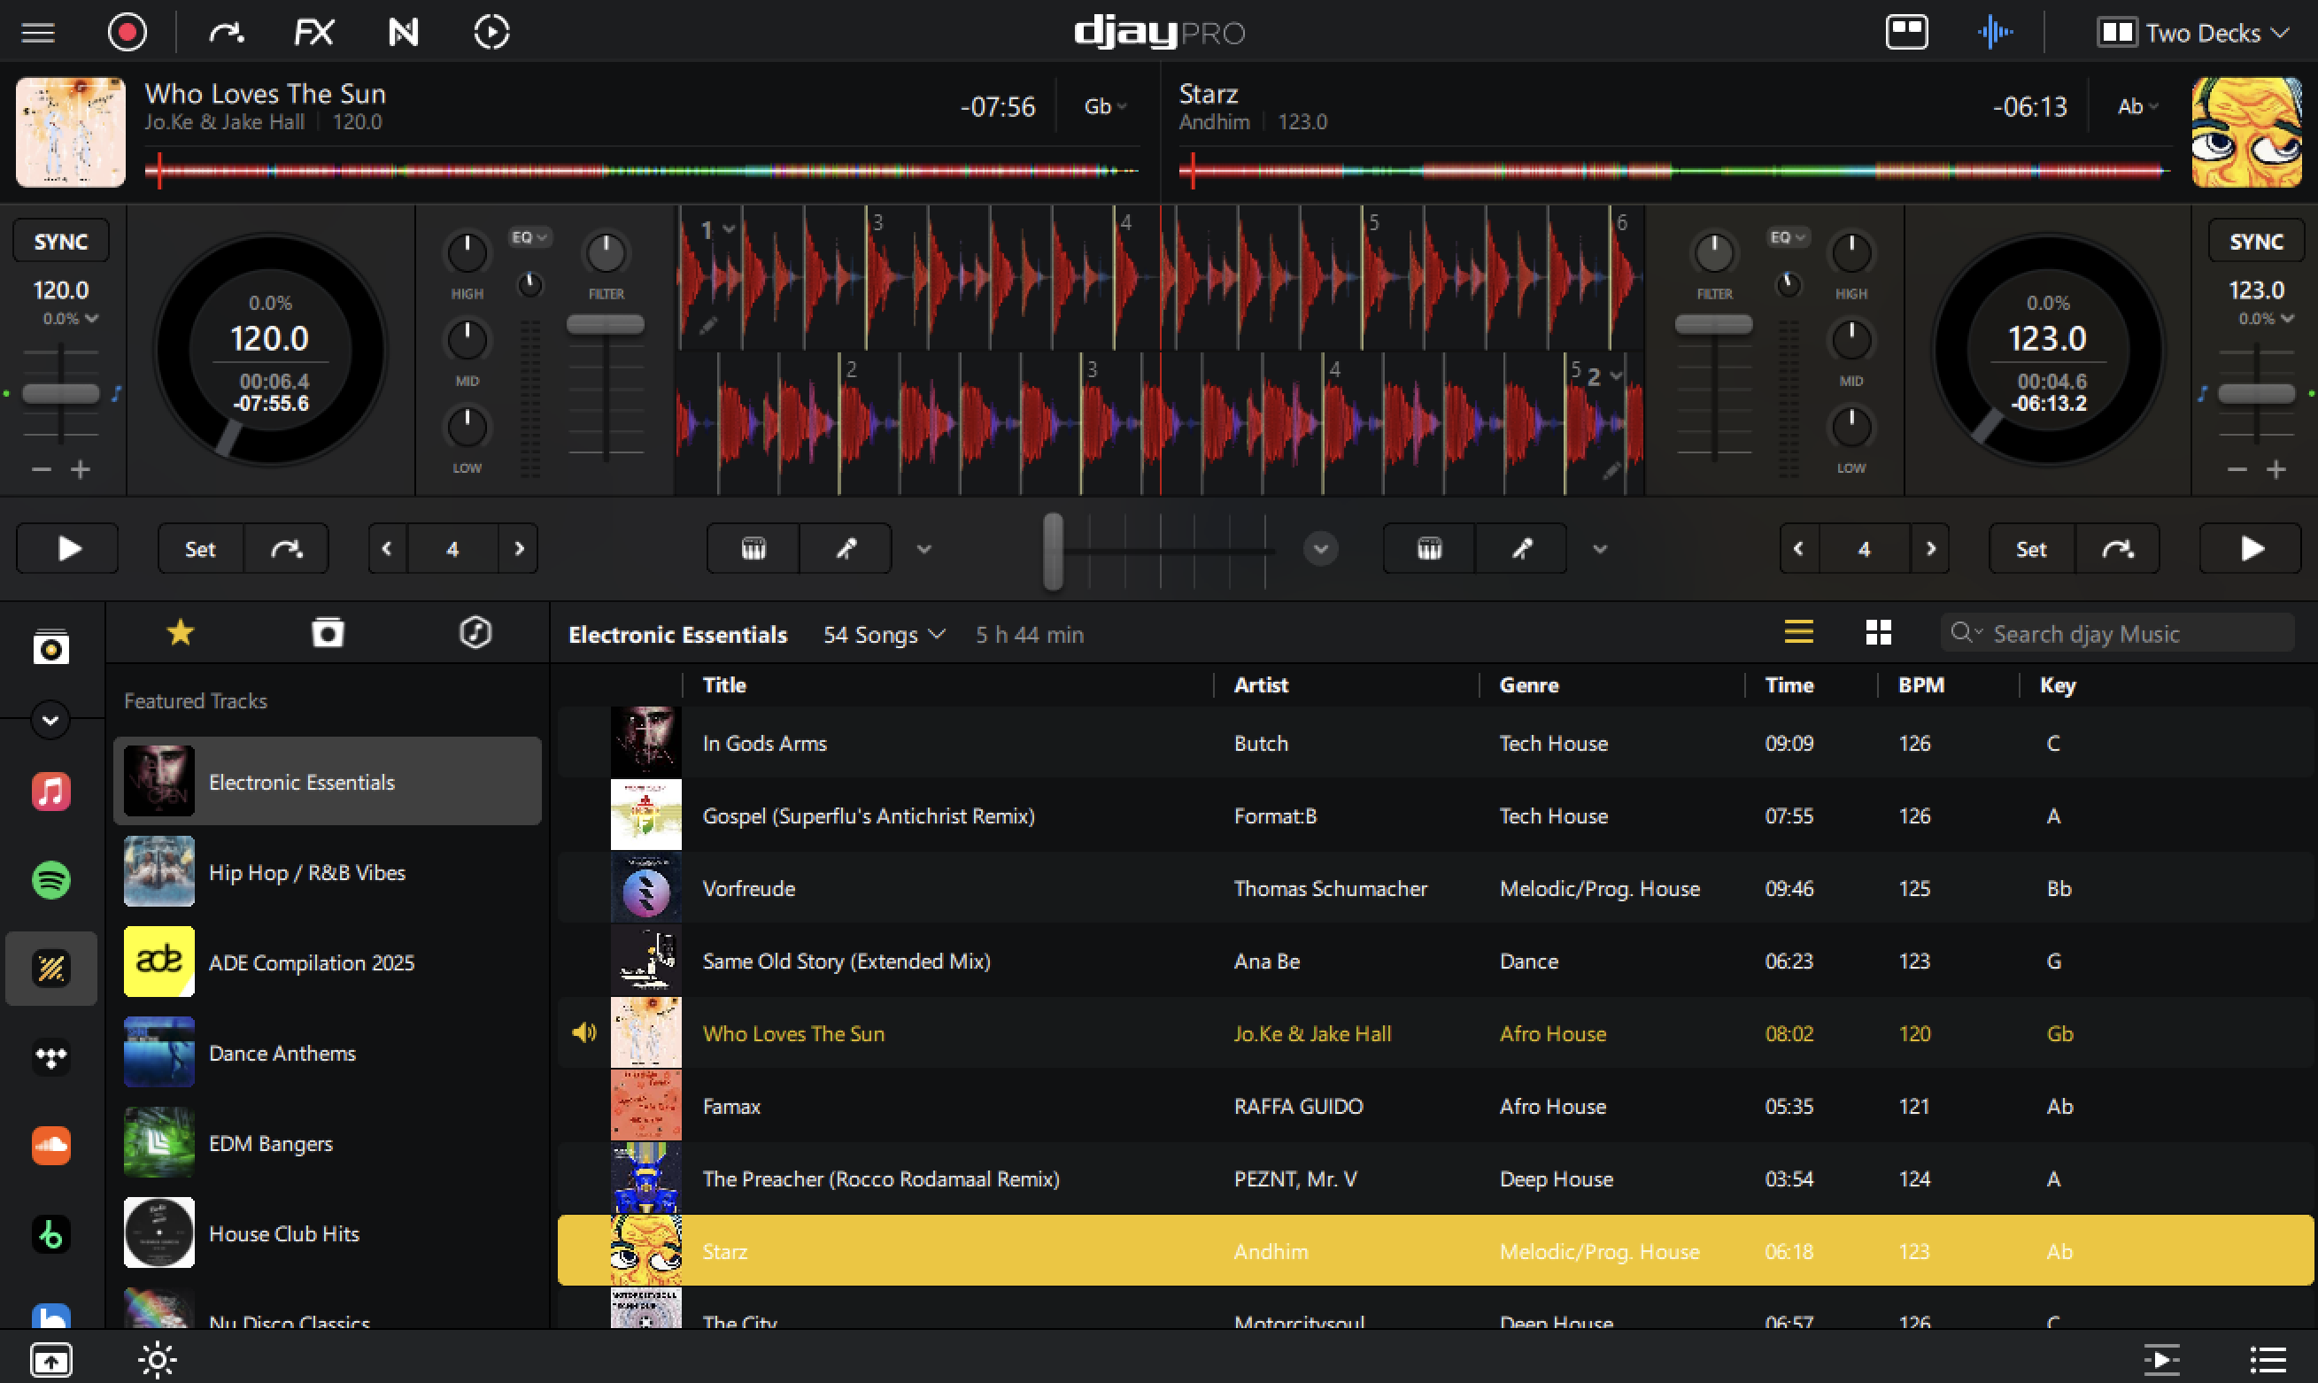The height and width of the screenshot is (1383, 2318).
Task: Open the Neural Mix tool
Action: click(x=403, y=33)
